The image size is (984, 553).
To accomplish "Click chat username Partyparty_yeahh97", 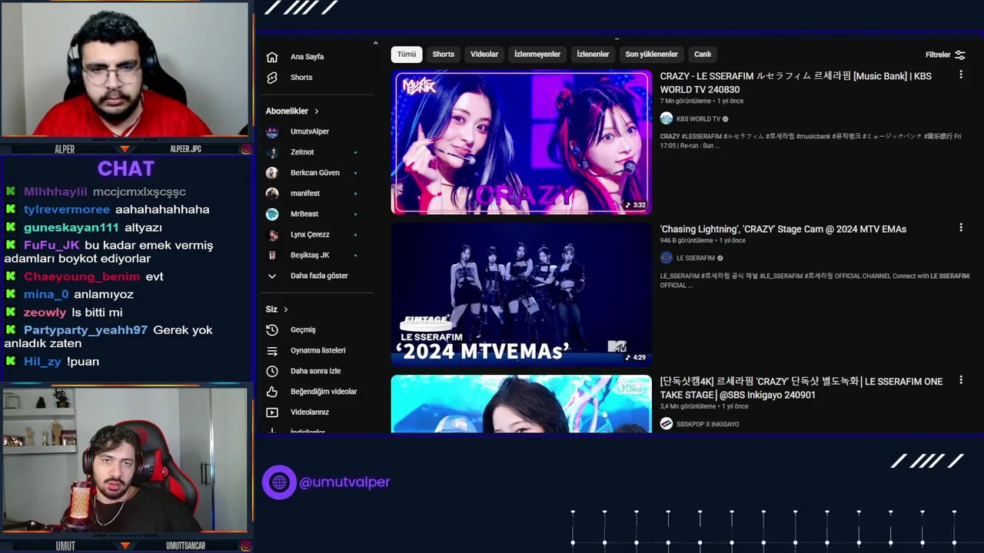I will click(85, 330).
